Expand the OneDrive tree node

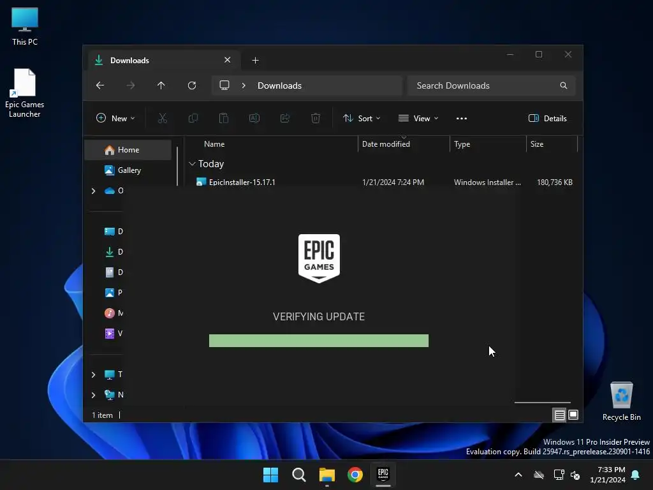93,191
